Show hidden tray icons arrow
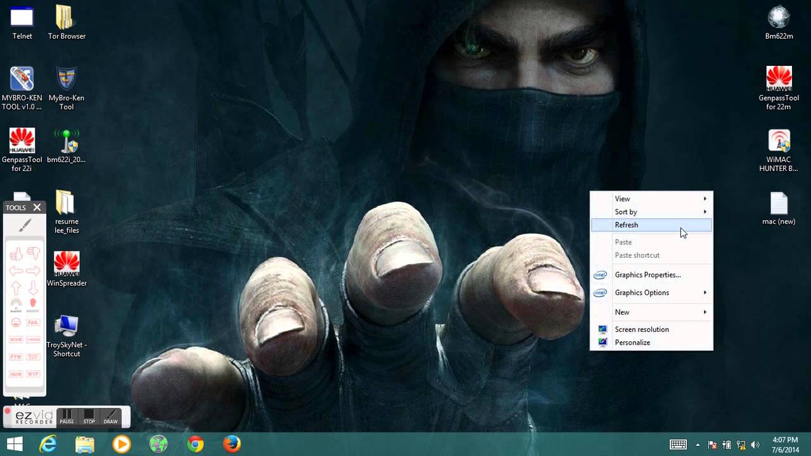Viewport: 811px width, 456px height. [698, 445]
